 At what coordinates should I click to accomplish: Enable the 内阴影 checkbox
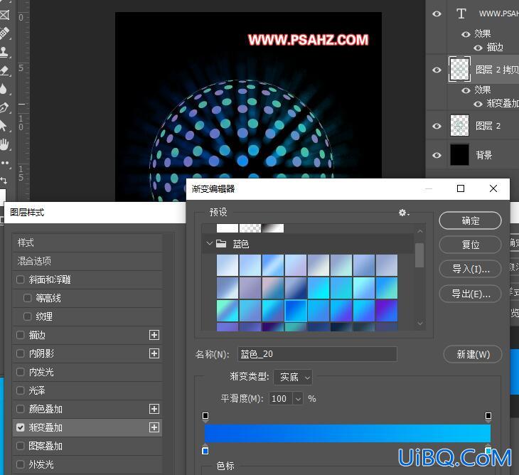[x=20, y=353]
